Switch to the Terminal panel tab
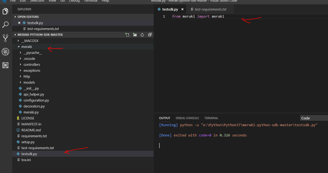Image resolution: width=328 pixels, height=173 pixels. [x=211, y=118]
